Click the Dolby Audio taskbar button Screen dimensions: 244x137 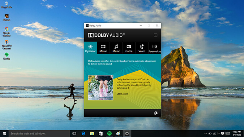click(x=127, y=133)
